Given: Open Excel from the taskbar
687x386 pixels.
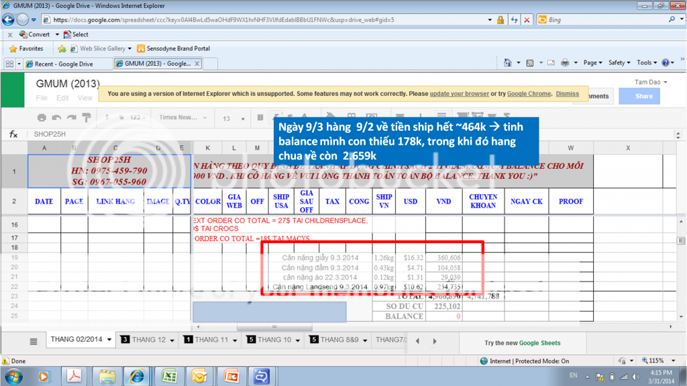Looking at the screenshot, I should (x=168, y=375).
